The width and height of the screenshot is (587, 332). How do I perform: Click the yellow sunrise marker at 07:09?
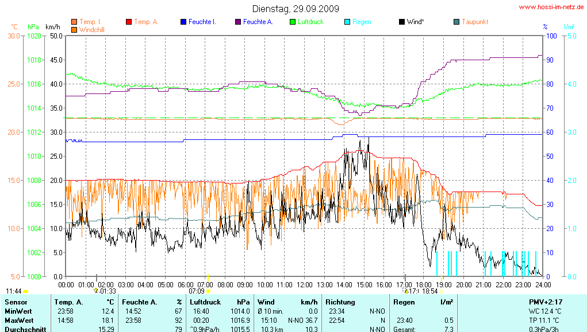[208, 291]
